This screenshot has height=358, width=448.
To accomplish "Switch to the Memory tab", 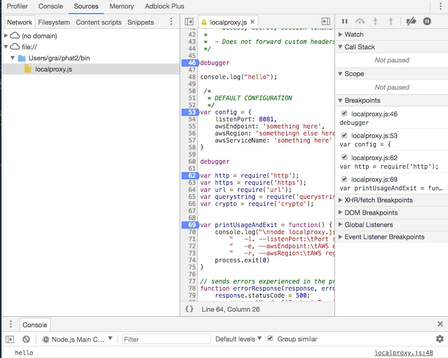I will (x=122, y=7).
